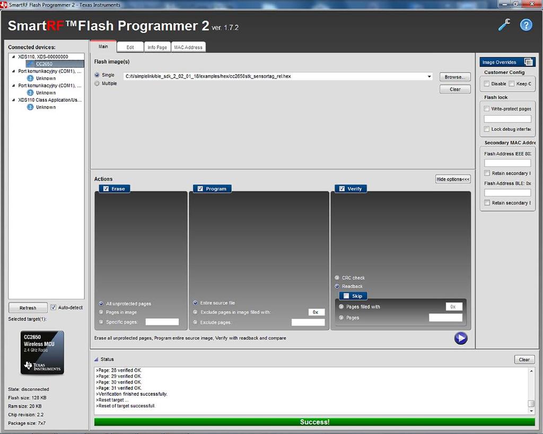Click the CC2650 Wireless MCU chip image

point(42,353)
